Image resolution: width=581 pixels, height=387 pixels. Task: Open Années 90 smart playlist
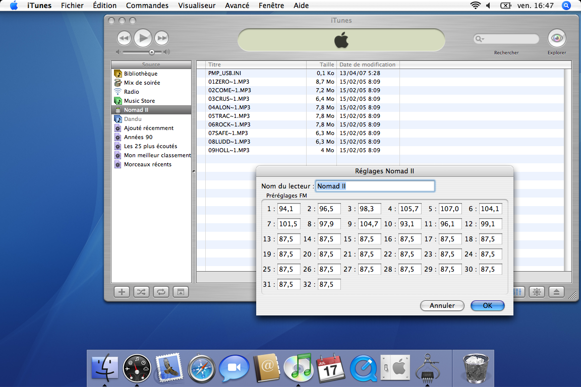coord(151,137)
